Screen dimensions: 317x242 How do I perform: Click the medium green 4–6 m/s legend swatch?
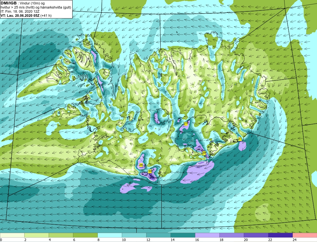(x=61, y=235)
